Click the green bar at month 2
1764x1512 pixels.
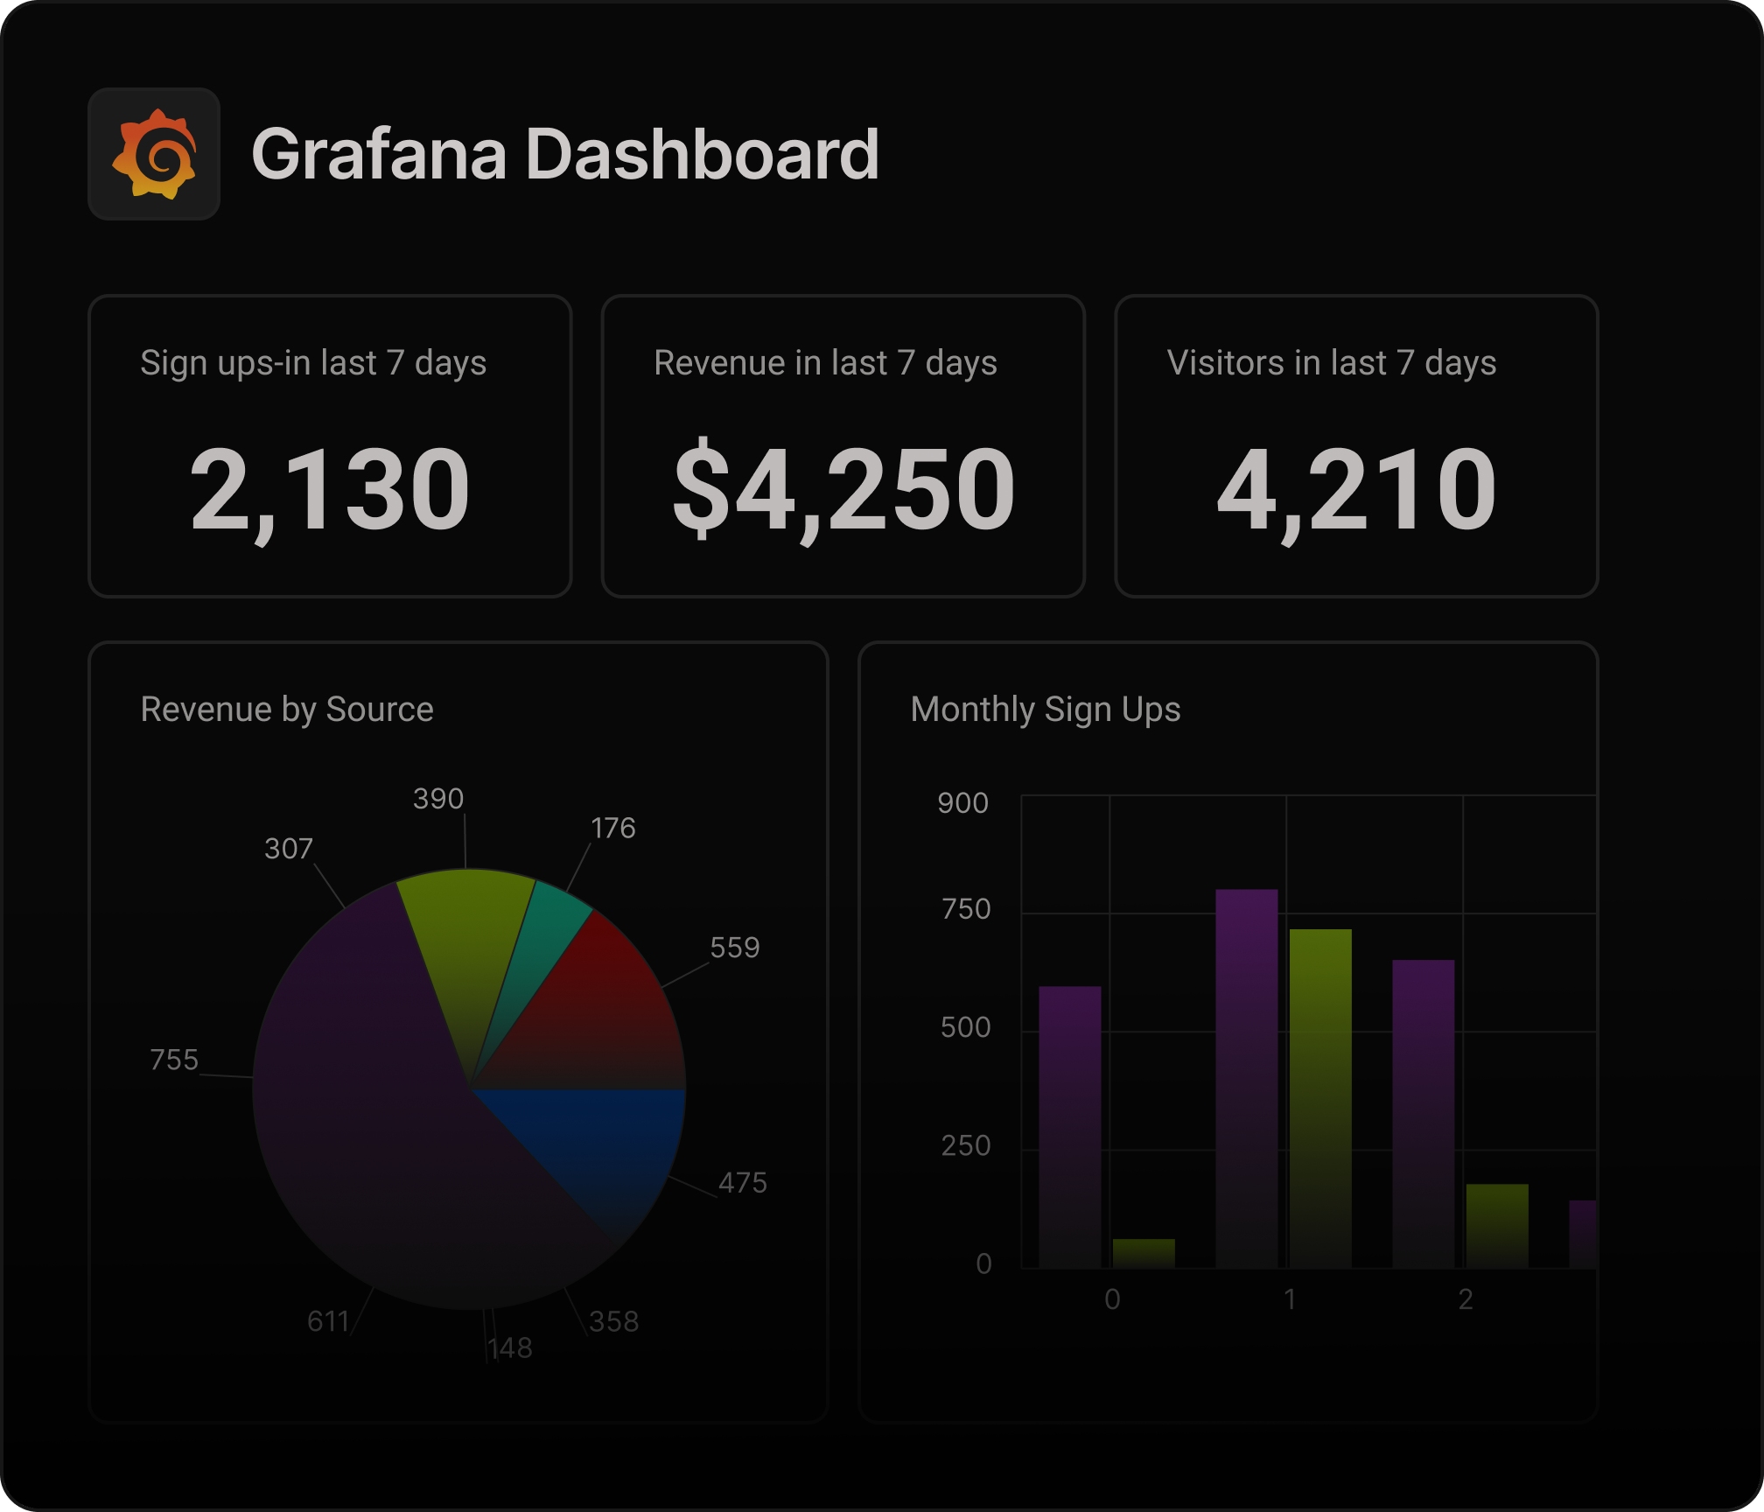click(1496, 1225)
